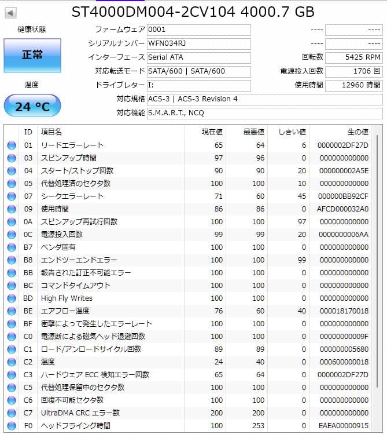Select the シークエラーレート row name
This screenshot has height=434, width=387.
pyautogui.click(x=72, y=196)
